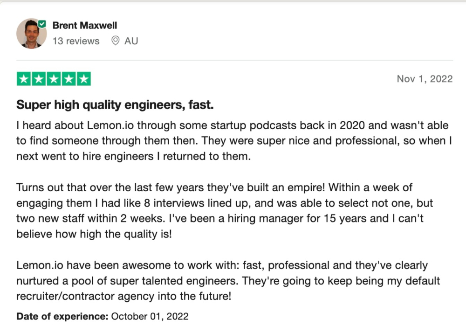Click the location pin icon

[x=115, y=41]
